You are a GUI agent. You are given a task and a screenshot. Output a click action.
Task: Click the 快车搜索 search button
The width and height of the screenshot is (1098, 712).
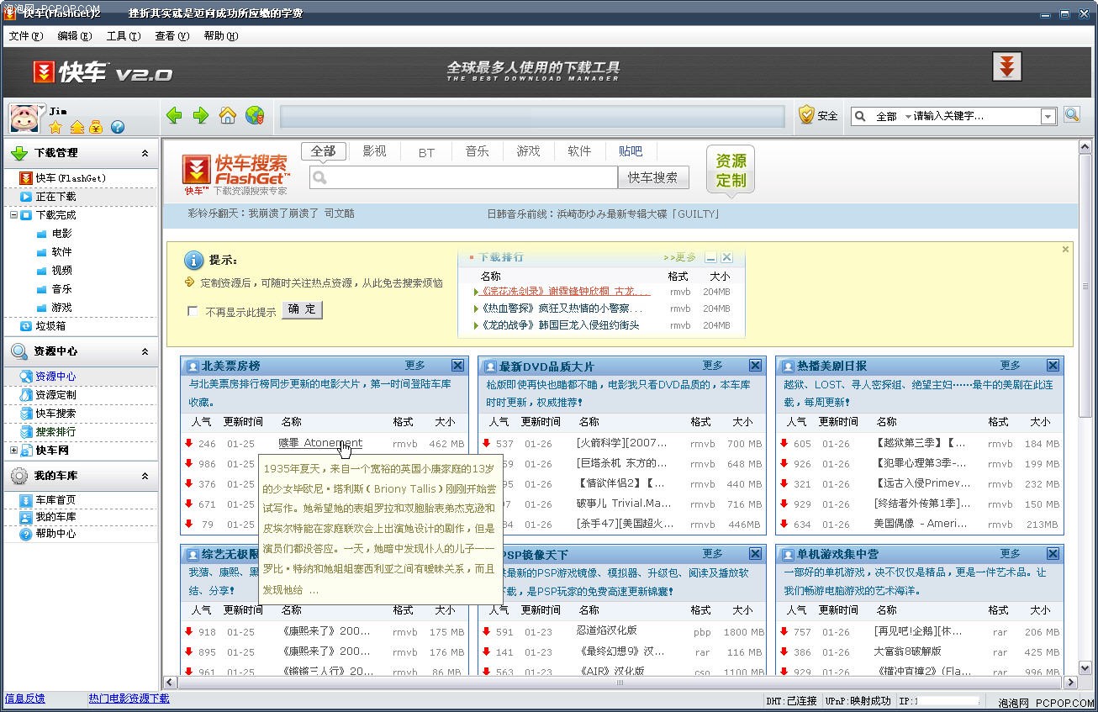coord(653,177)
